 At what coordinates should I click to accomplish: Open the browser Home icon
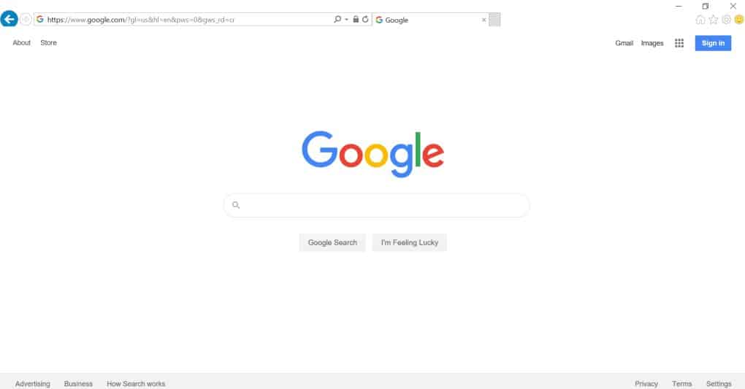pyautogui.click(x=700, y=20)
